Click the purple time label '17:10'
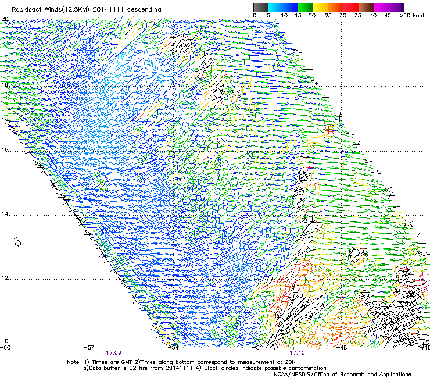Image resolution: width=430 pixels, height=378 pixels. 297,353
